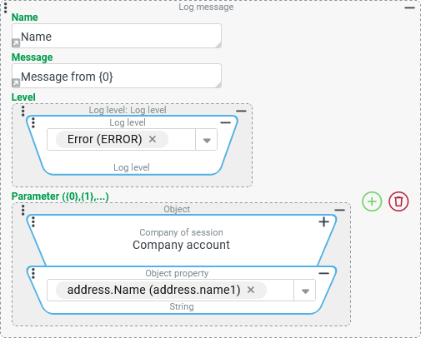The image size is (421, 338).
Task: Click the expression link icon in Name field
Action: [x=16, y=43]
